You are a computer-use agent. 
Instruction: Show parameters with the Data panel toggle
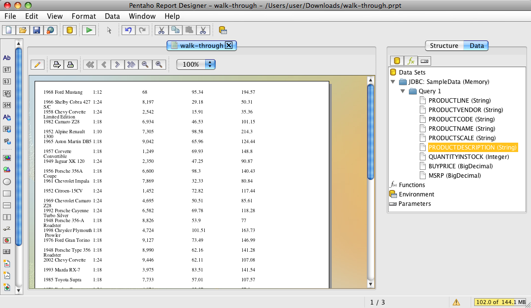(x=424, y=61)
